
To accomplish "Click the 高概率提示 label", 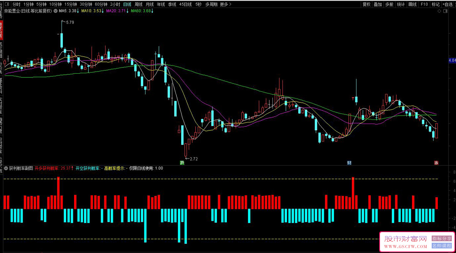I will point(114,168).
